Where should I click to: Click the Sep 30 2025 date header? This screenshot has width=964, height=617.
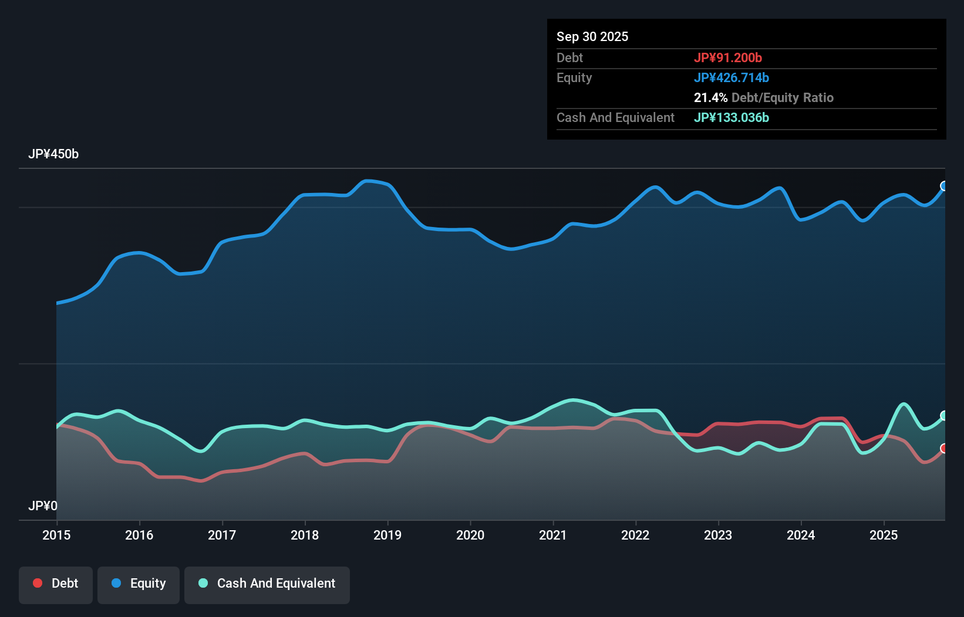pyautogui.click(x=592, y=36)
